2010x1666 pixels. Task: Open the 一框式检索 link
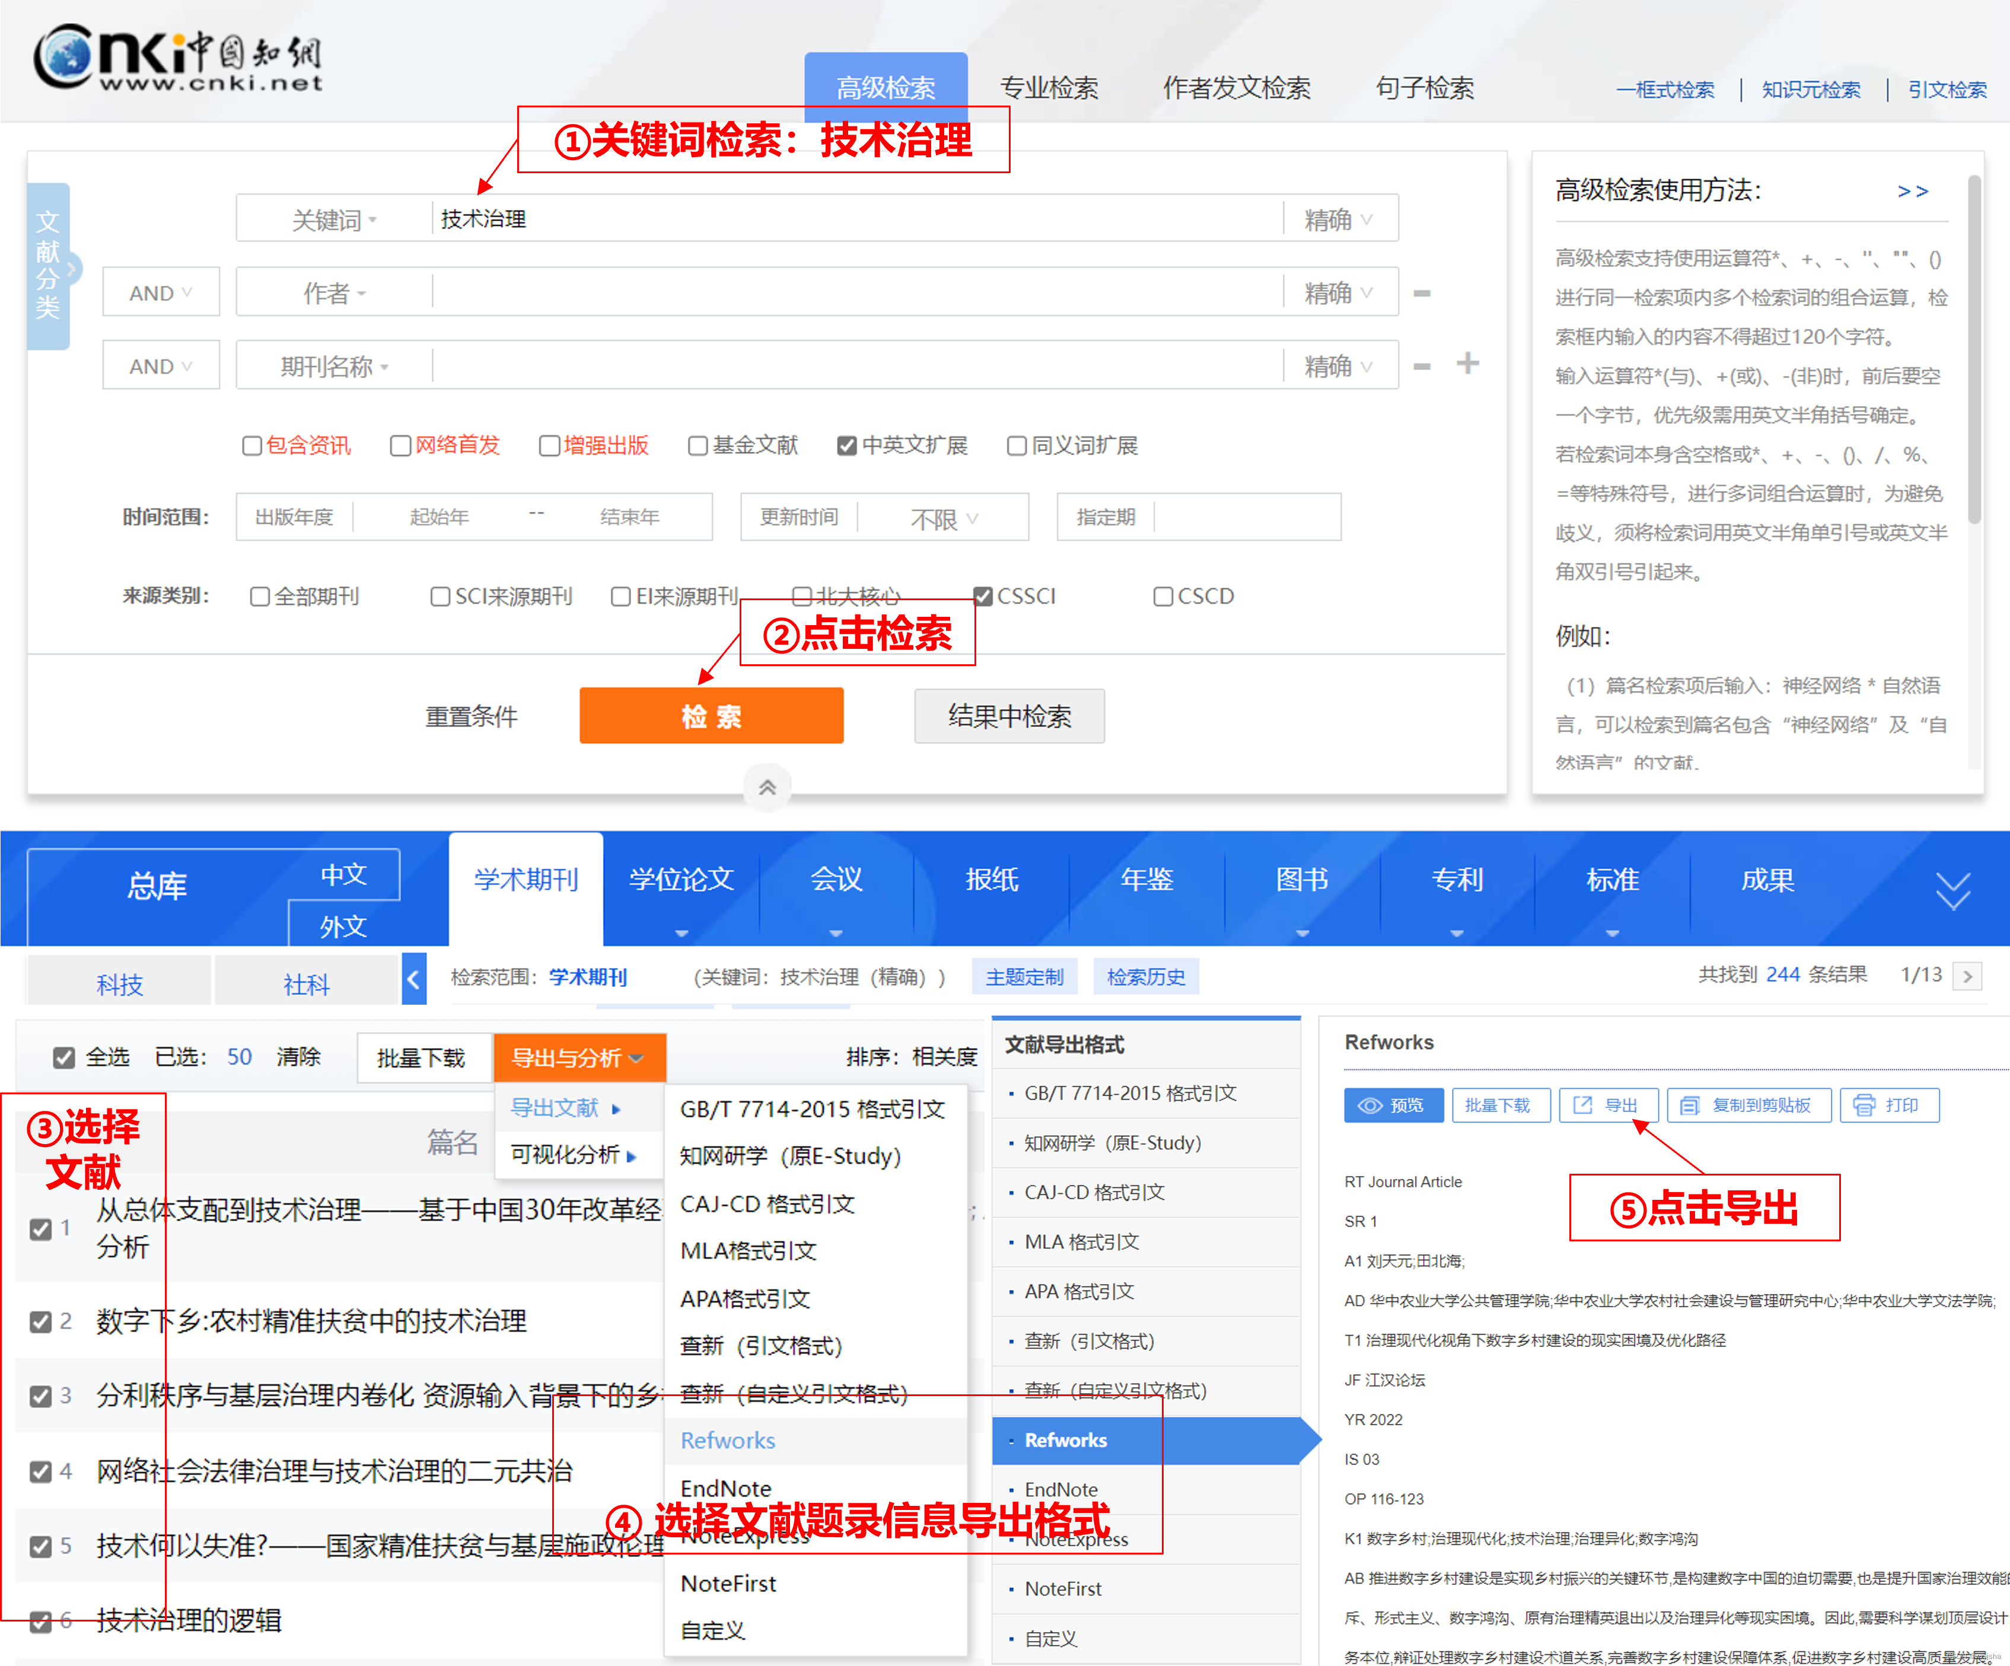(x=1664, y=90)
